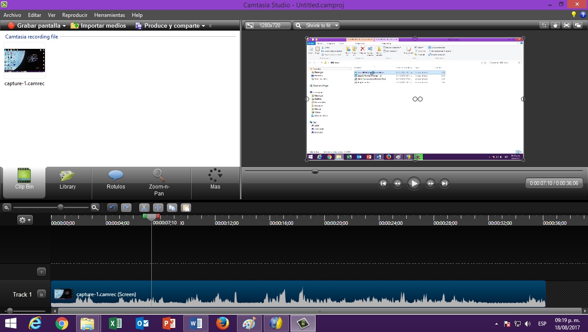Select the capture-1.camrec thumbnail in Clip Bin
This screenshot has height=332, width=588.
(x=25, y=61)
